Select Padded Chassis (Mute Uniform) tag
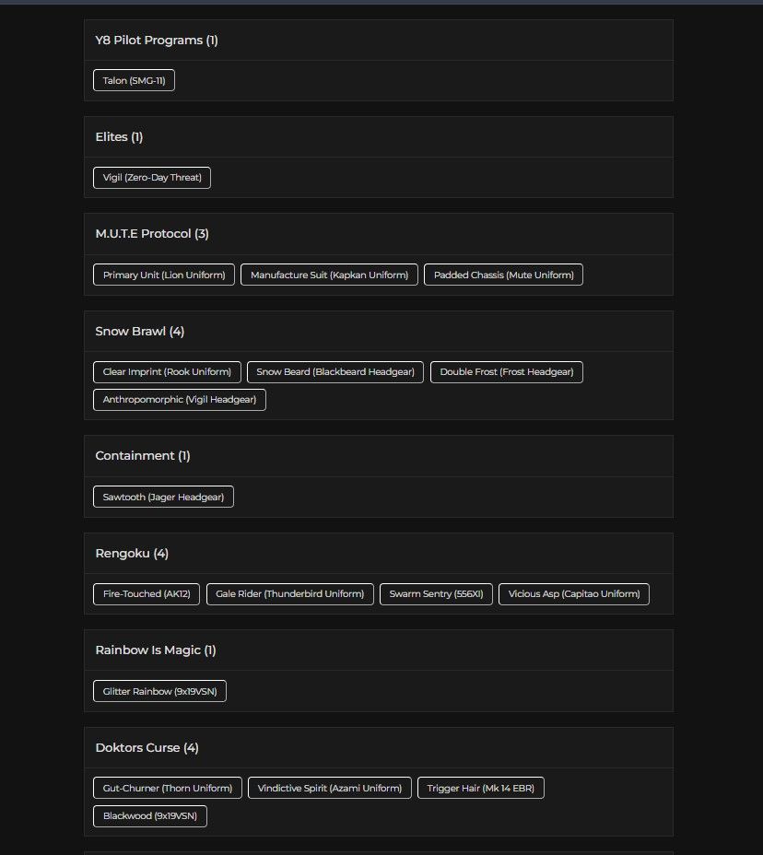Viewport: 763px width, 855px height. [x=503, y=275]
